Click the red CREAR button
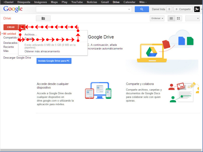This screenshot has width=203, height=152. (x=11, y=27)
